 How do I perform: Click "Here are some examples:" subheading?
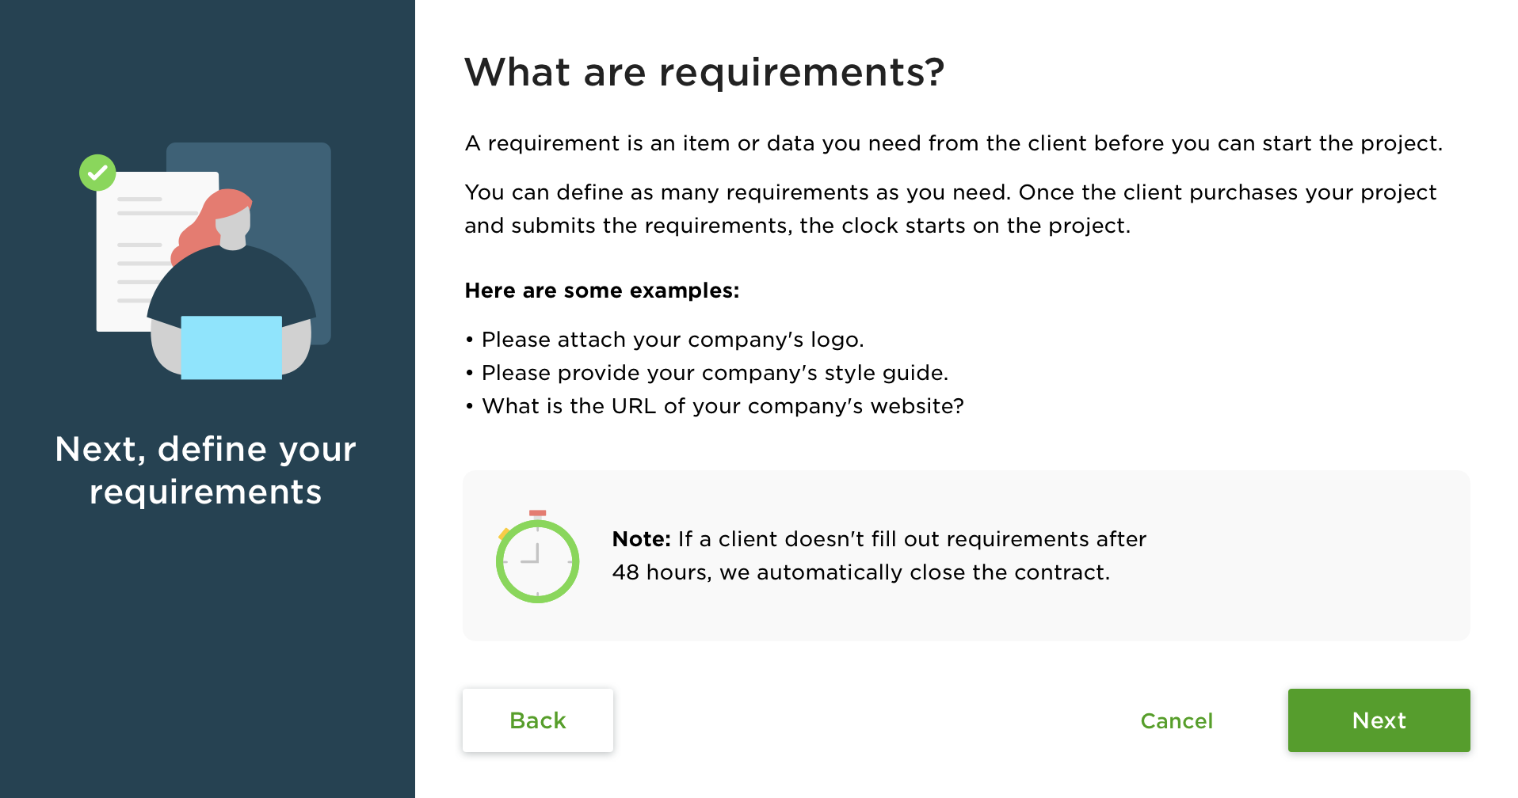coord(601,291)
